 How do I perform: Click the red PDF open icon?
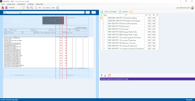click(x=3, y=8)
